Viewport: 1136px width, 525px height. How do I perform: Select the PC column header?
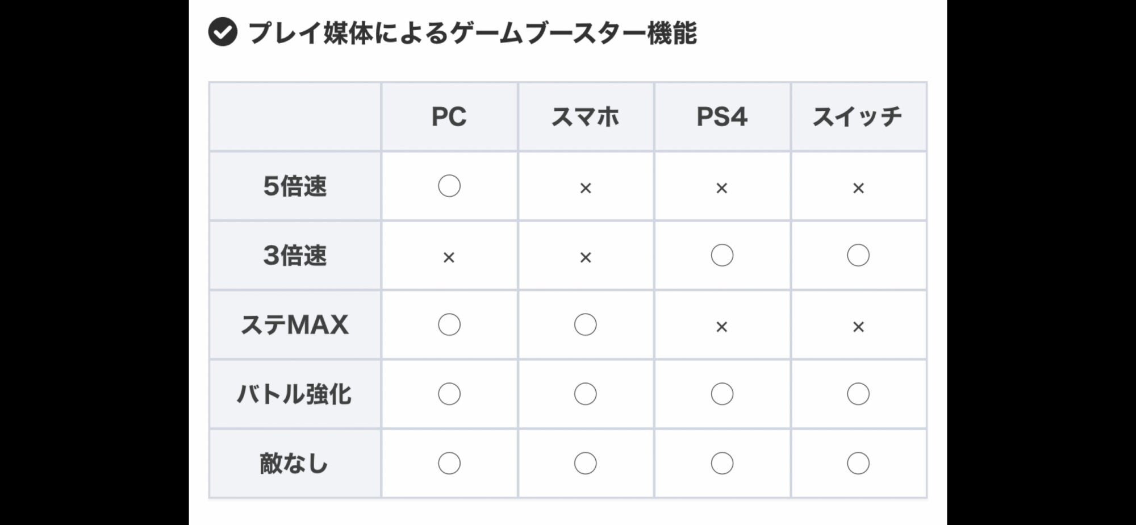tap(449, 117)
